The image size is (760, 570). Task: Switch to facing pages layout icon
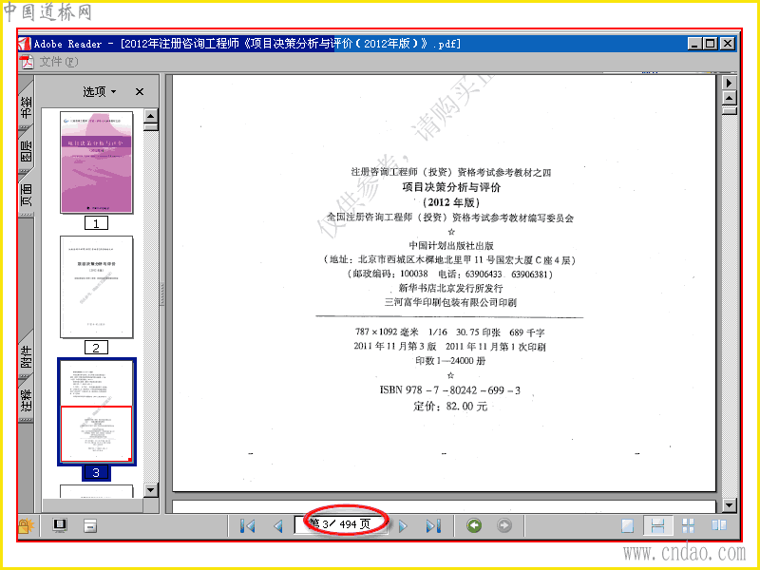pos(719,525)
